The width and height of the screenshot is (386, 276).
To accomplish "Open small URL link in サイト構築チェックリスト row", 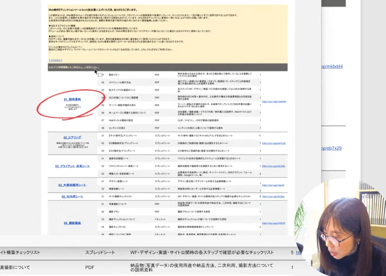I will coord(273,197).
